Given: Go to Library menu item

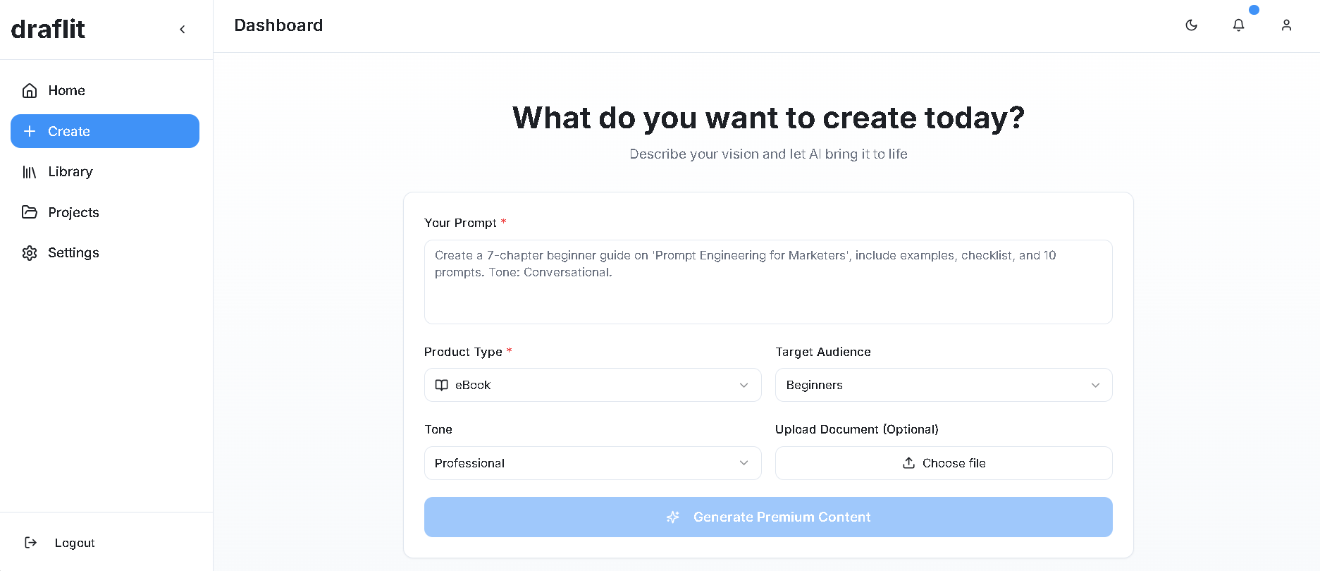Looking at the screenshot, I should coord(70,172).
